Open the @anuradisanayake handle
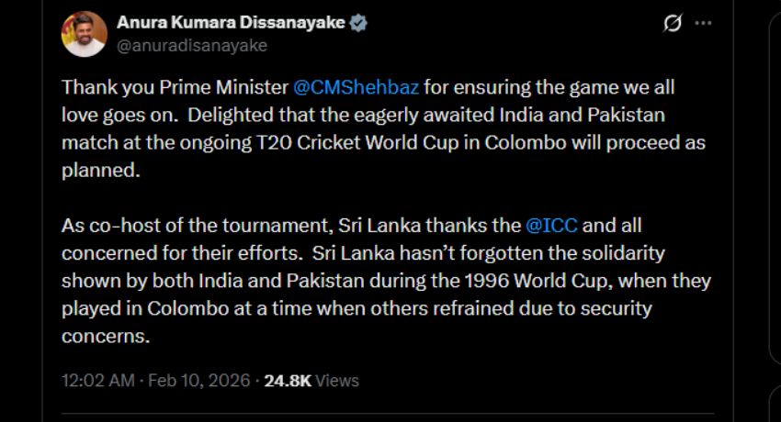The image size is (781, 422). point(191,44)
